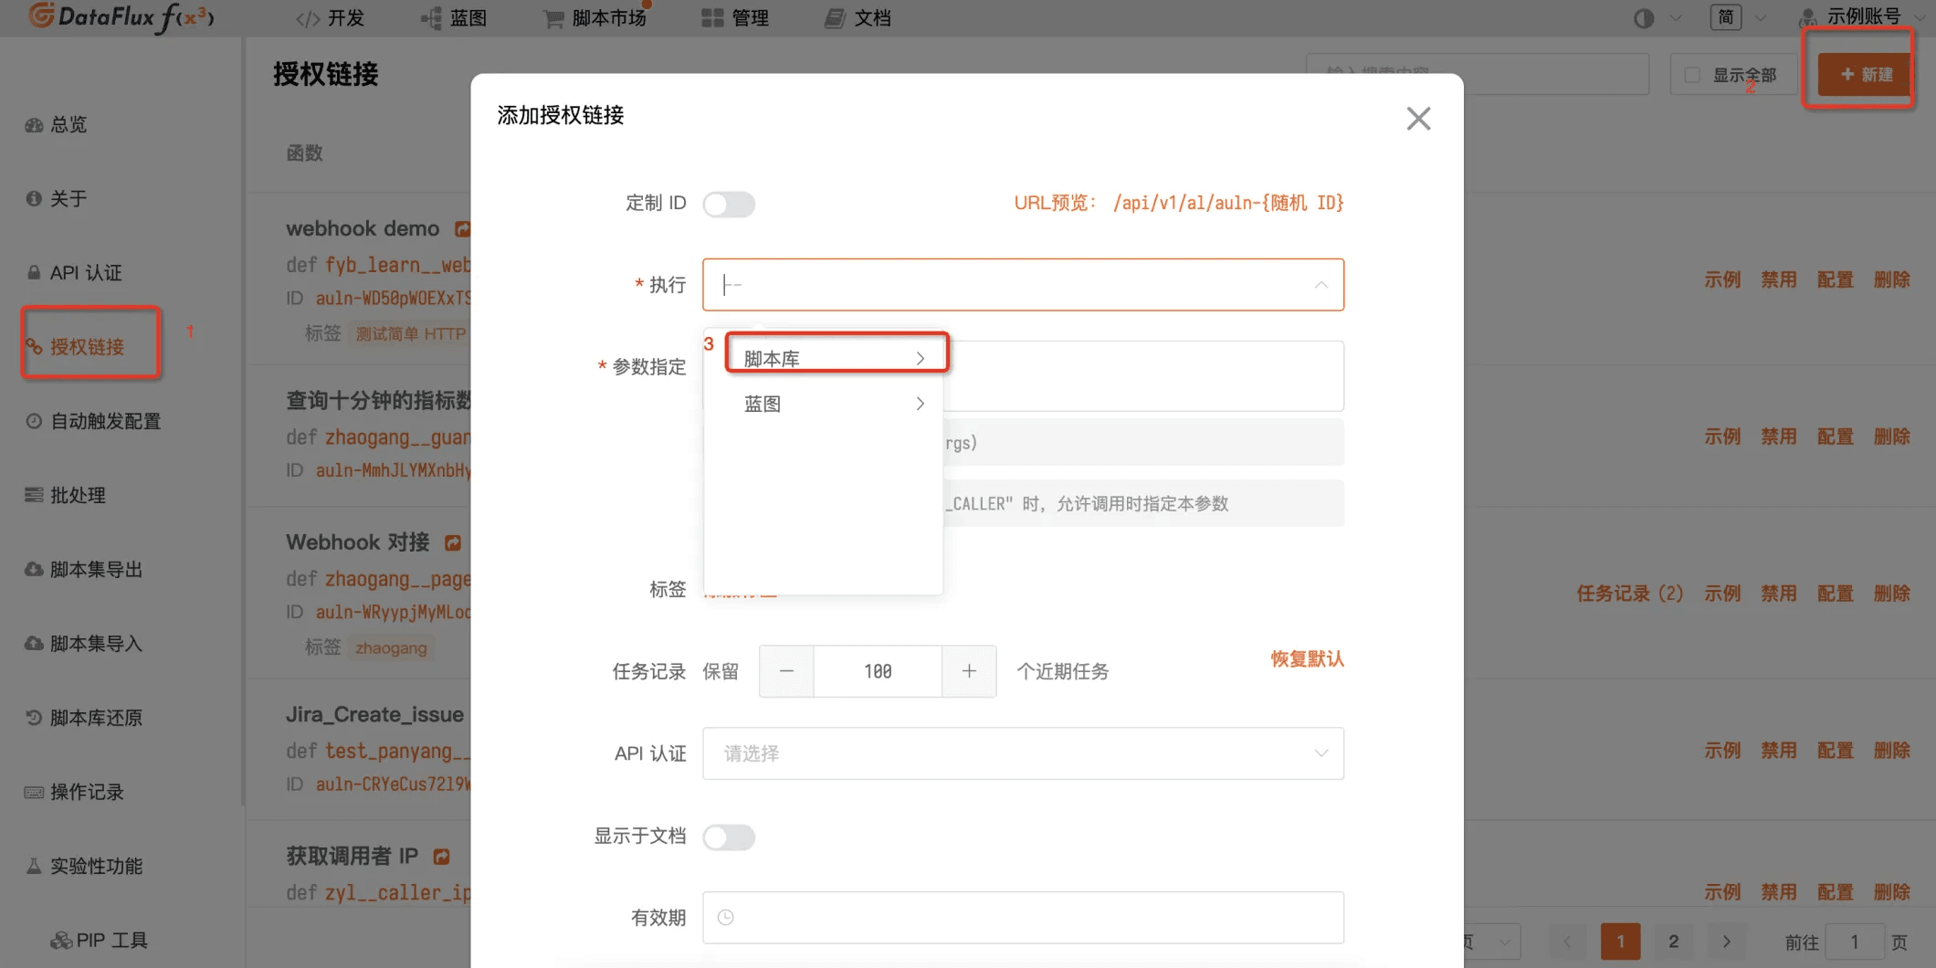Viewport: 1936px width, 968px height.
Task: Open the PIP 工具 sidebar item
Action: click(99, 940)
